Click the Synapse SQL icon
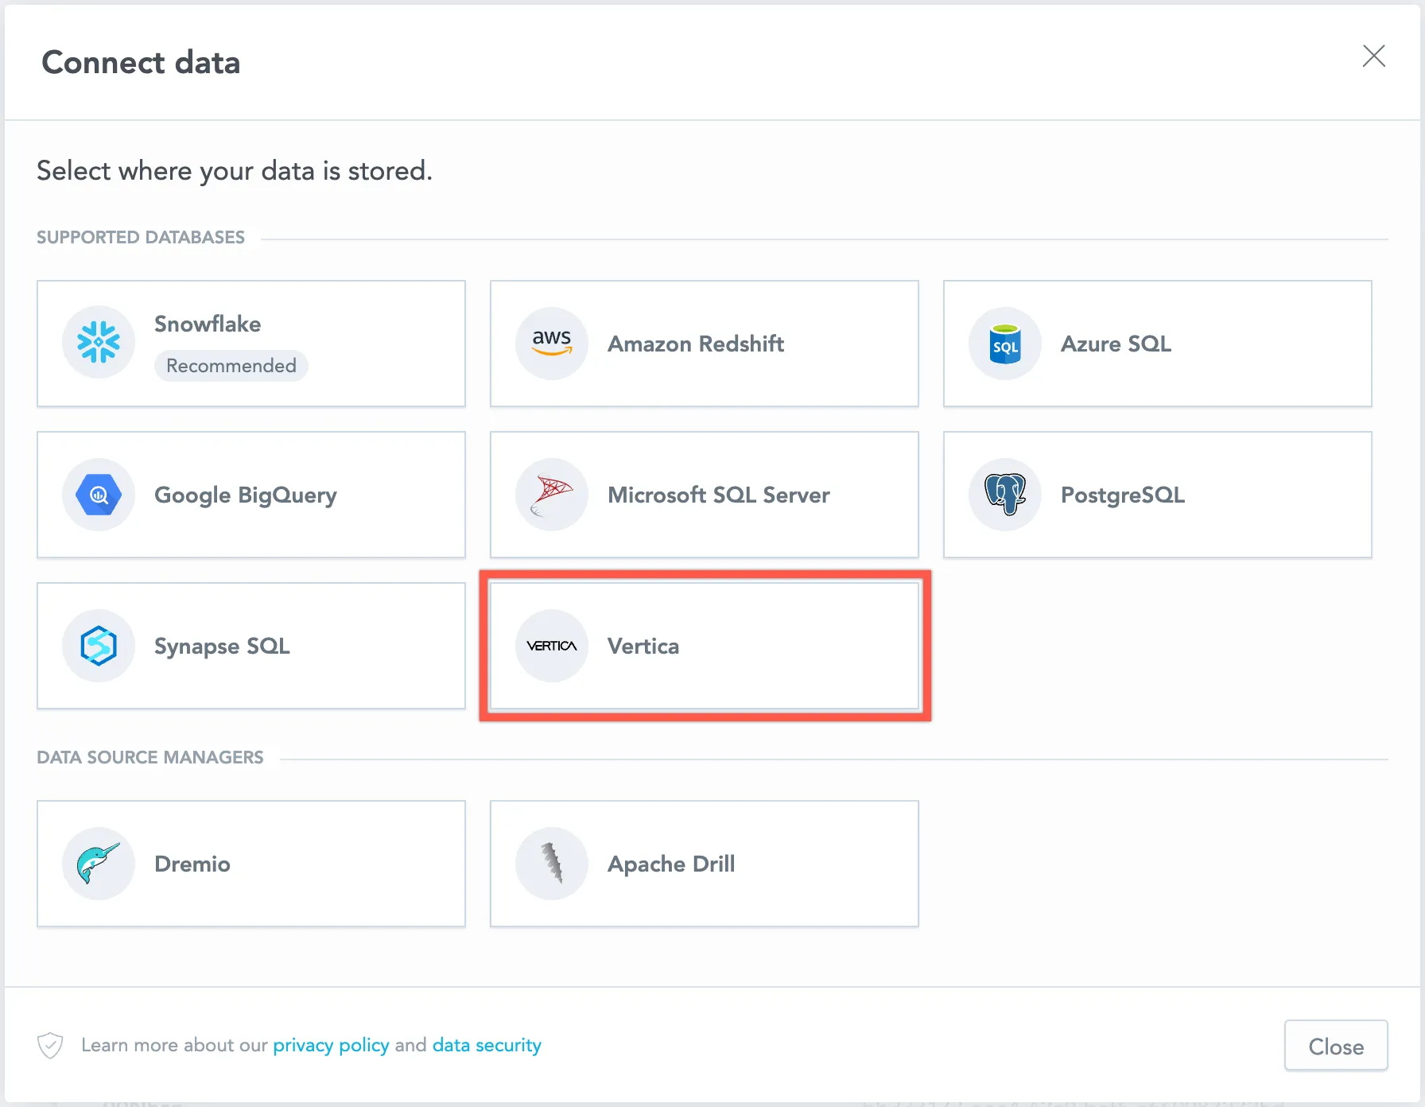 pyautogui.click(x=99, y=646)
